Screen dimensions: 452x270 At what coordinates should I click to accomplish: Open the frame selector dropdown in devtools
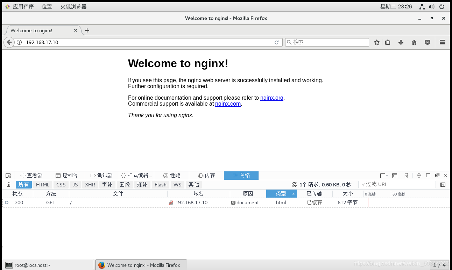click(x=384, y=176)
